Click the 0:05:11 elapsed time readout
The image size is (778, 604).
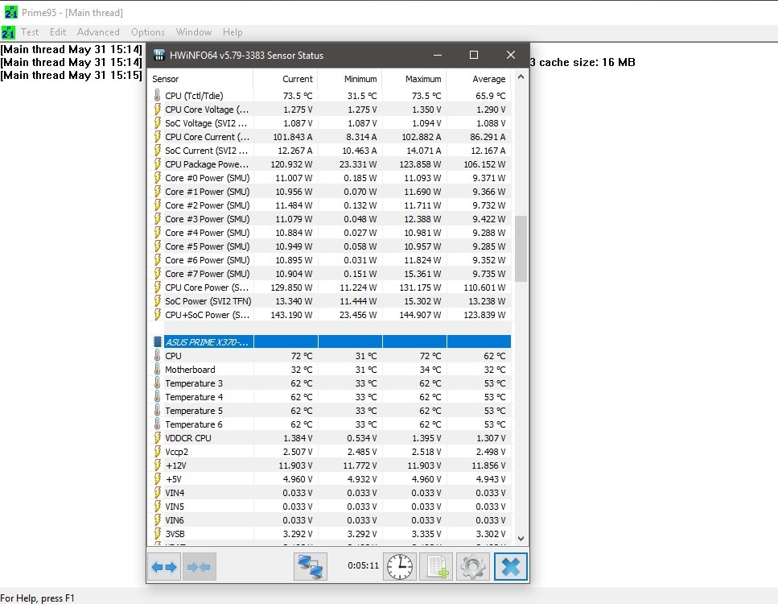click(x=363, y=565)
